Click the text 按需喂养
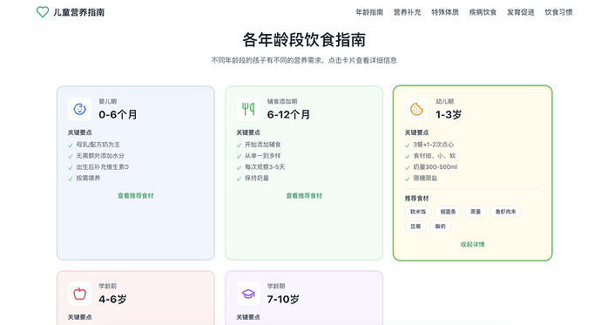The width and height of the screenshot is (601, 325). pyautogui.click(x=88, y=179)
